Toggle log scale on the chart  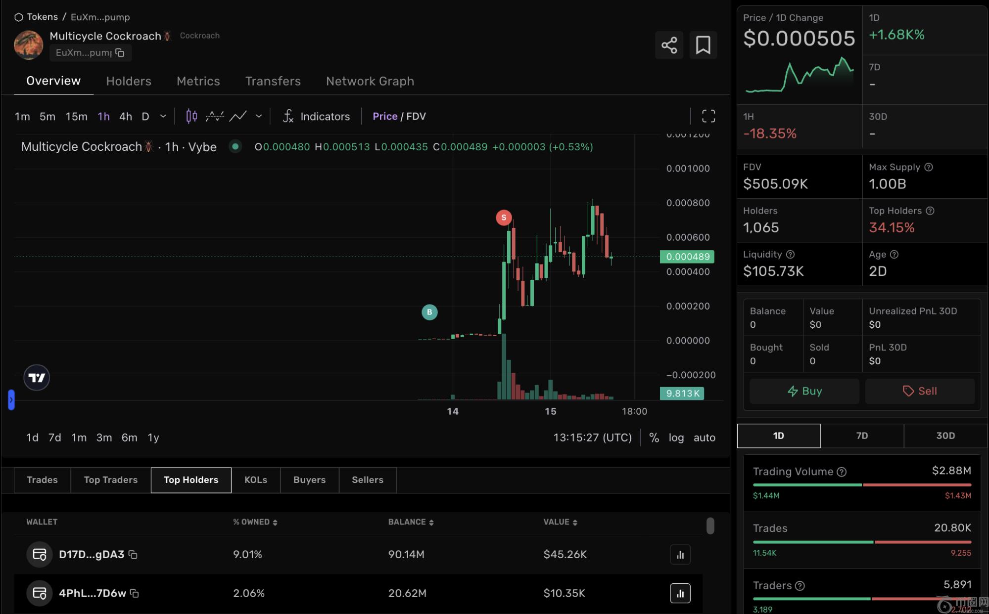[x=676, y=438]
